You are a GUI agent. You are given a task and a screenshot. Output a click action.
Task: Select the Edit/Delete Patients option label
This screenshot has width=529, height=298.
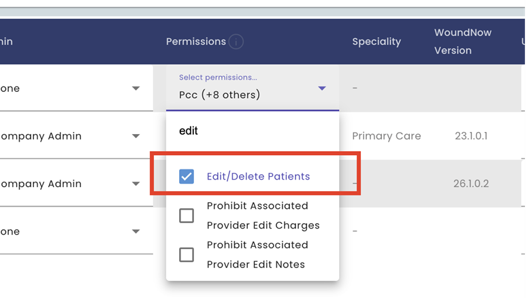tap(258, 176)
